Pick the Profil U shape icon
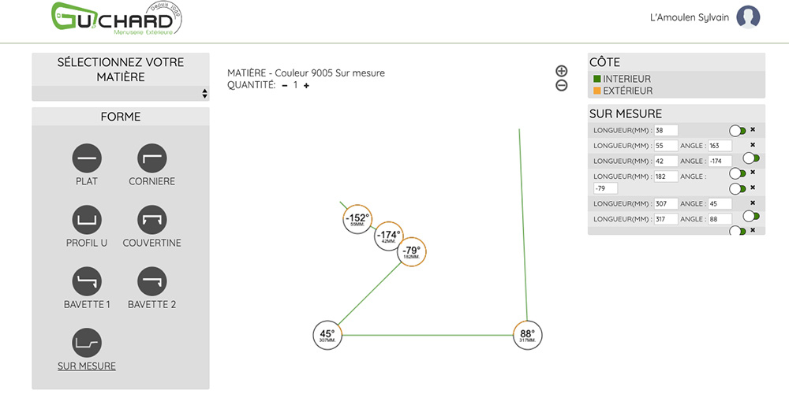789x394 pixels. [87, 220]
